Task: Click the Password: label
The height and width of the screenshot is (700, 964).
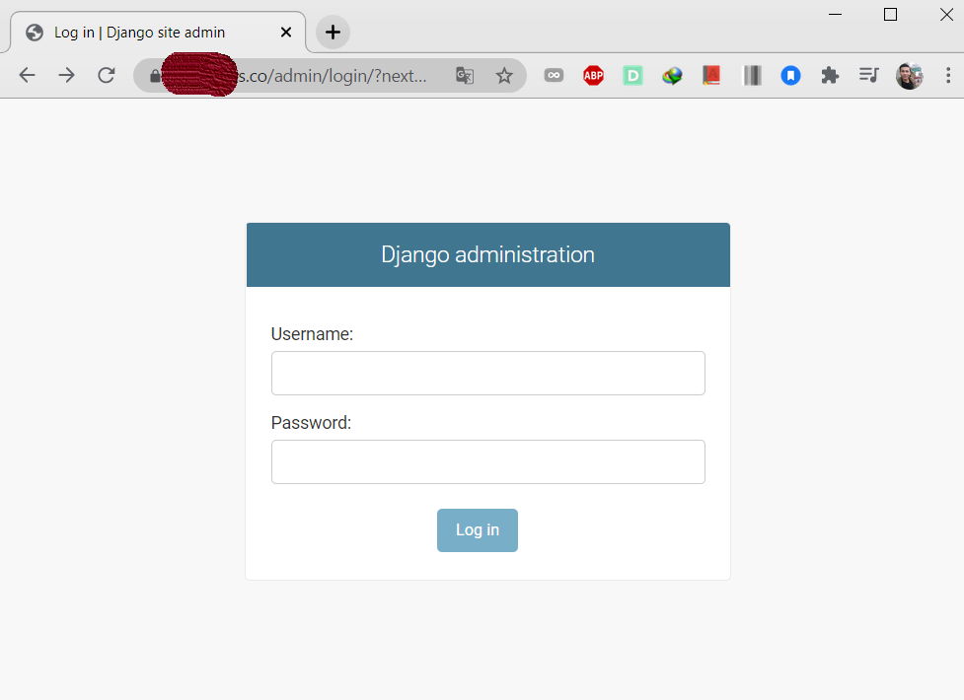Action: click(x=311, y=423)
